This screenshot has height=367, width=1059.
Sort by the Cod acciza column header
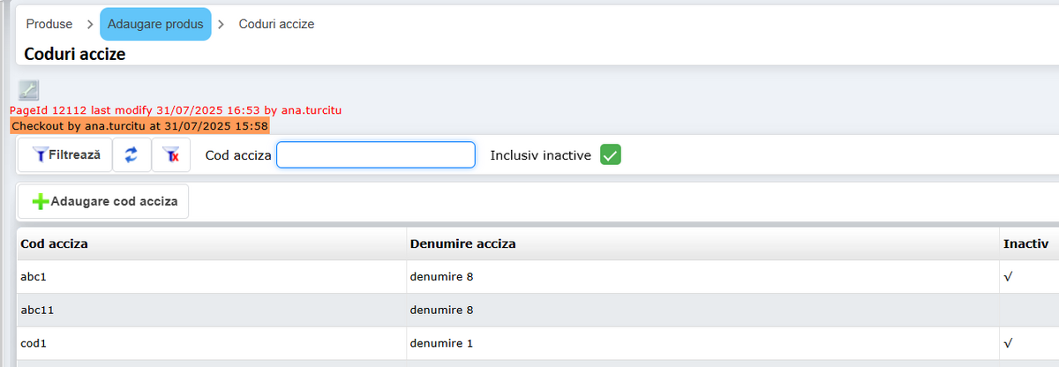[54, 243]
